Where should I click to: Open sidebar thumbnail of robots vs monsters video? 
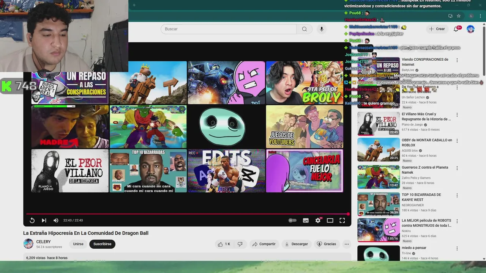click(x=378, y=230)
